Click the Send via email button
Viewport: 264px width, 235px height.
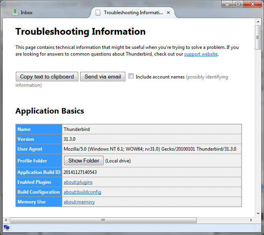point(103,76)
